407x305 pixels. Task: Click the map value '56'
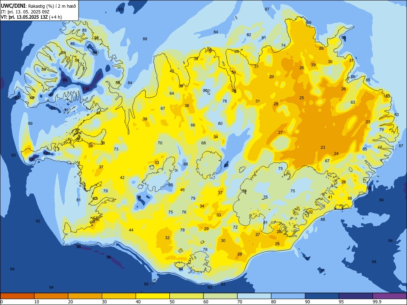coord(96,38)
